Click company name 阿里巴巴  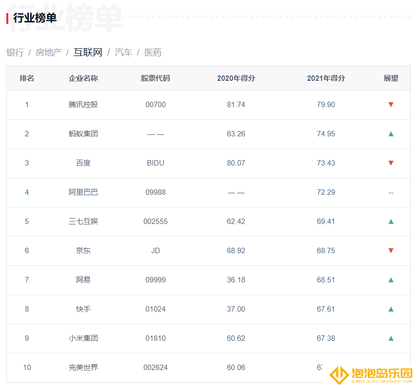click(x=83, y=192)
